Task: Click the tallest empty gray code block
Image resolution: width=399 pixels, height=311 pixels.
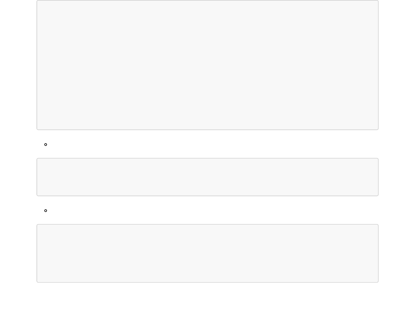Action: (207, 65)
